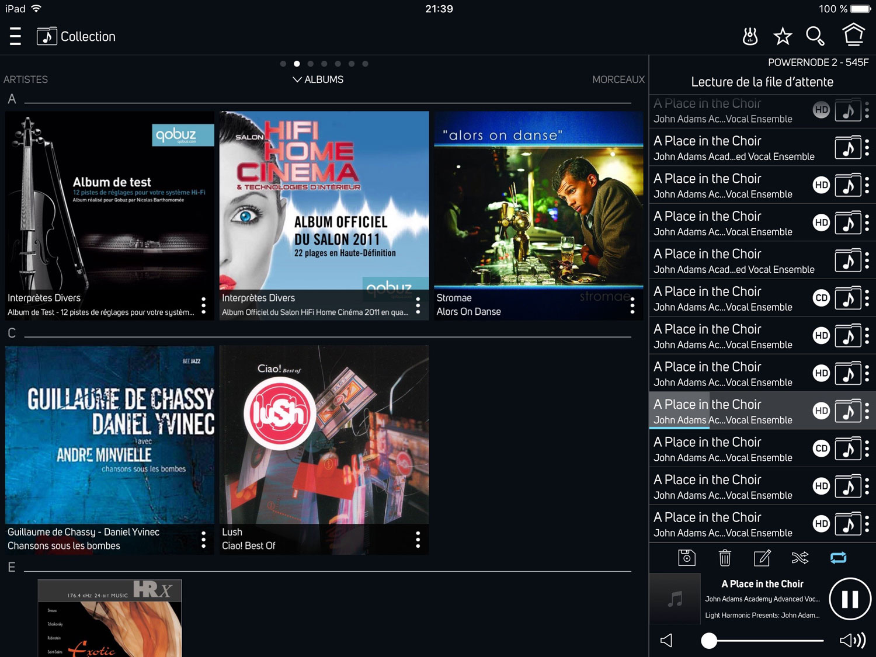Select the POWERNODE 2 - 545F player
This screenshot has height=657, width=876.
818,62
